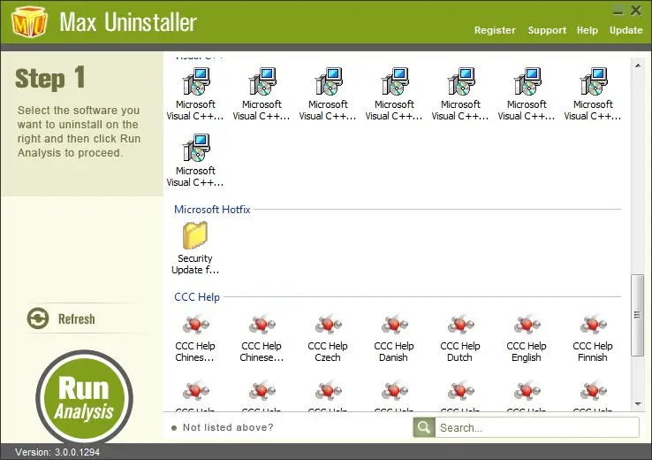
Task: Select the Security Update folder icon
Action: point(195,235)
